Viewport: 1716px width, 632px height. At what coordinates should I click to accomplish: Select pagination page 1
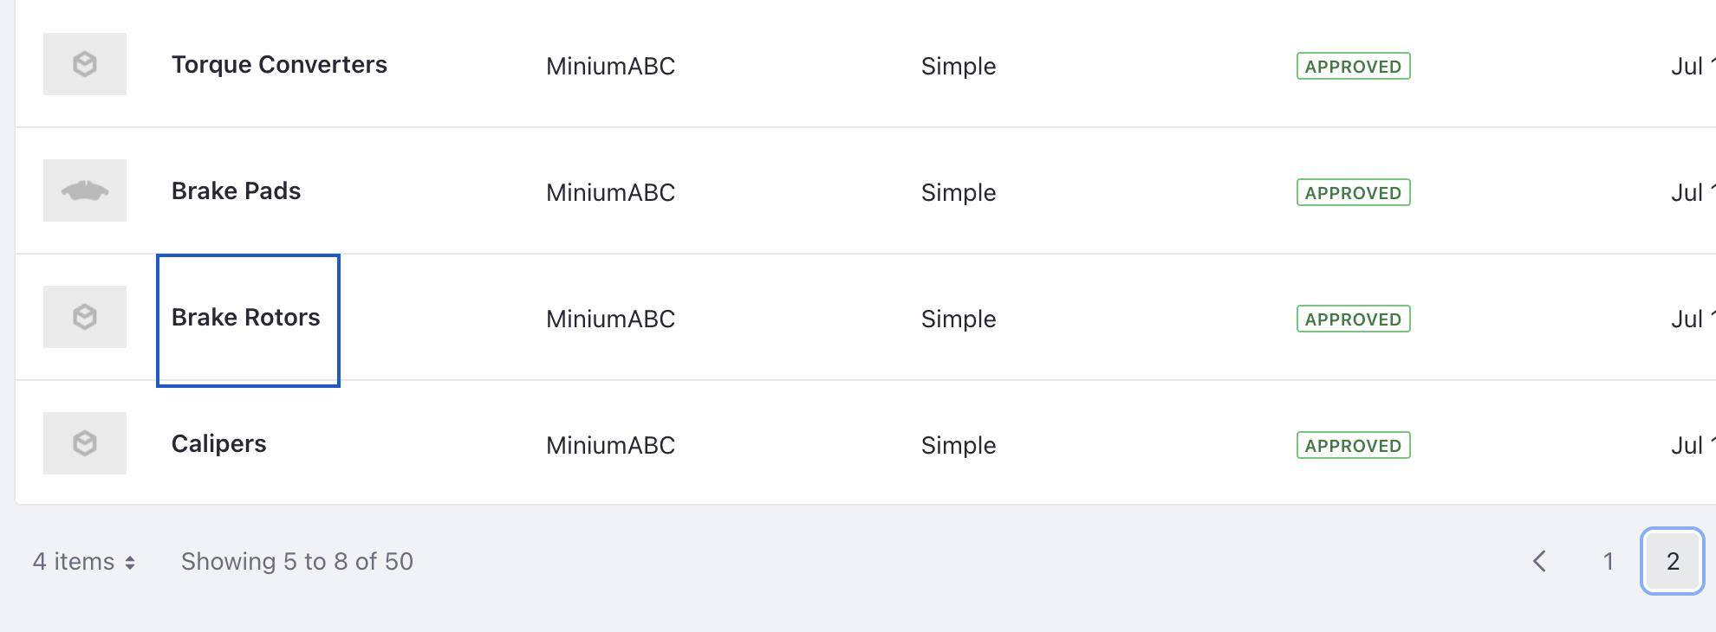(1608, 561)
